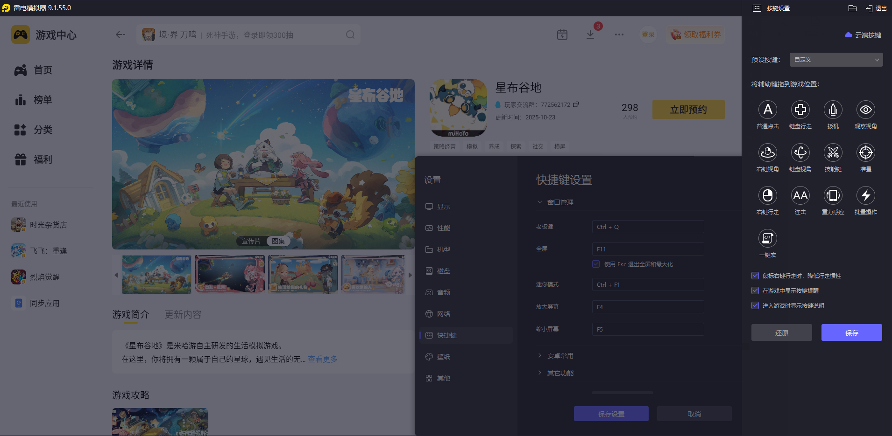Select the 重力感应 gravity sensor icon
This screenshot has height=436, width=892.
pos(833,195)
